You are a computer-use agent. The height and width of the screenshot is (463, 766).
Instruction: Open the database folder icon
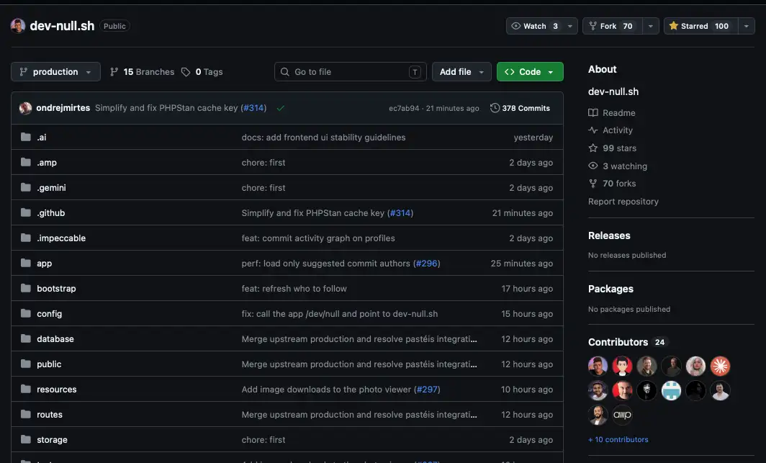[26, 338]
